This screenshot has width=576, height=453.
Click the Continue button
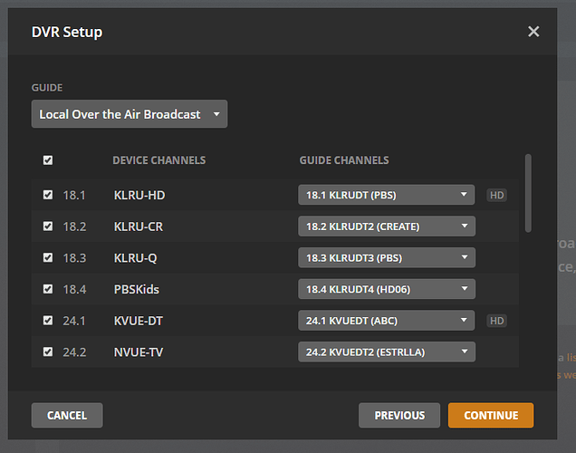point(491,416)
